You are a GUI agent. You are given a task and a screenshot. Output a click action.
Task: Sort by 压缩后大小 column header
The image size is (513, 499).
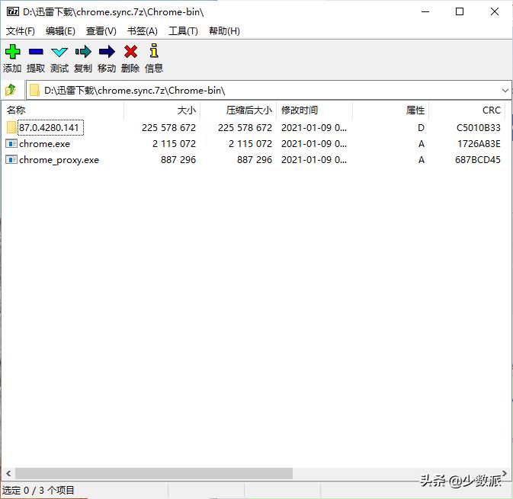pyautogui.click(x=238, y=110)
